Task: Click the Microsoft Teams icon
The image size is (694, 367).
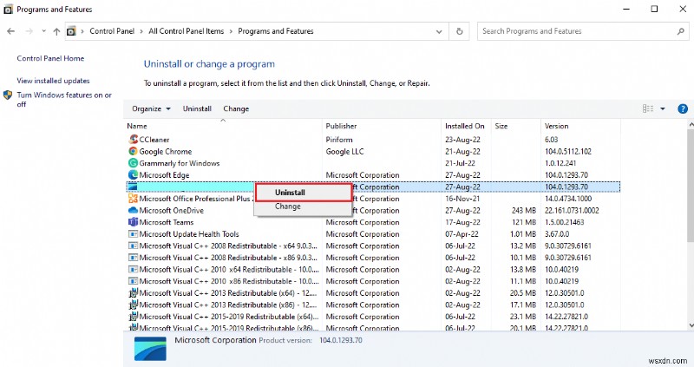Action: 133,222
